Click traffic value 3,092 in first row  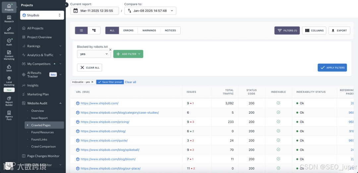pos(229,103)
